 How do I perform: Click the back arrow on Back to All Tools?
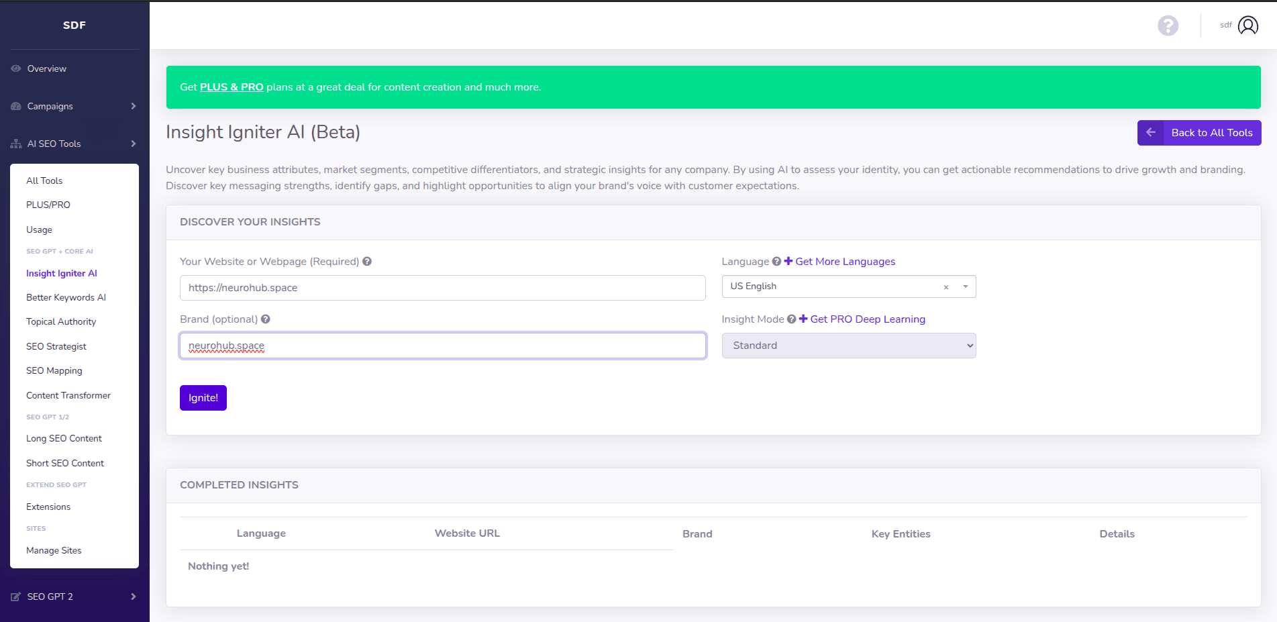pyautogui.click(x=1151, y=133)
